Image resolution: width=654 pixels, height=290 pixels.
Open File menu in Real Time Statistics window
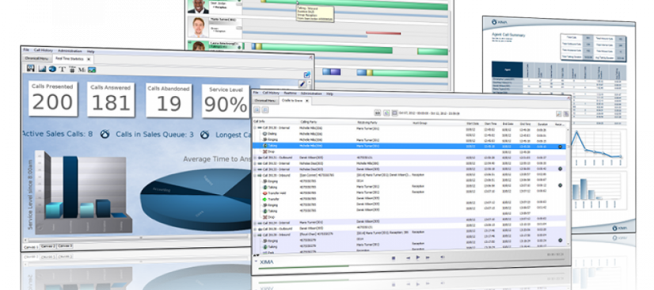26,49
